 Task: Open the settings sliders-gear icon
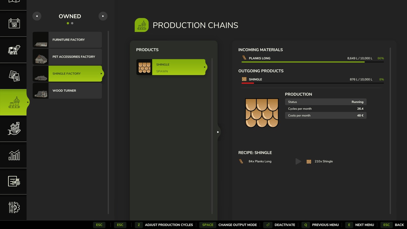pyautogui.click(x=14, y=207)
